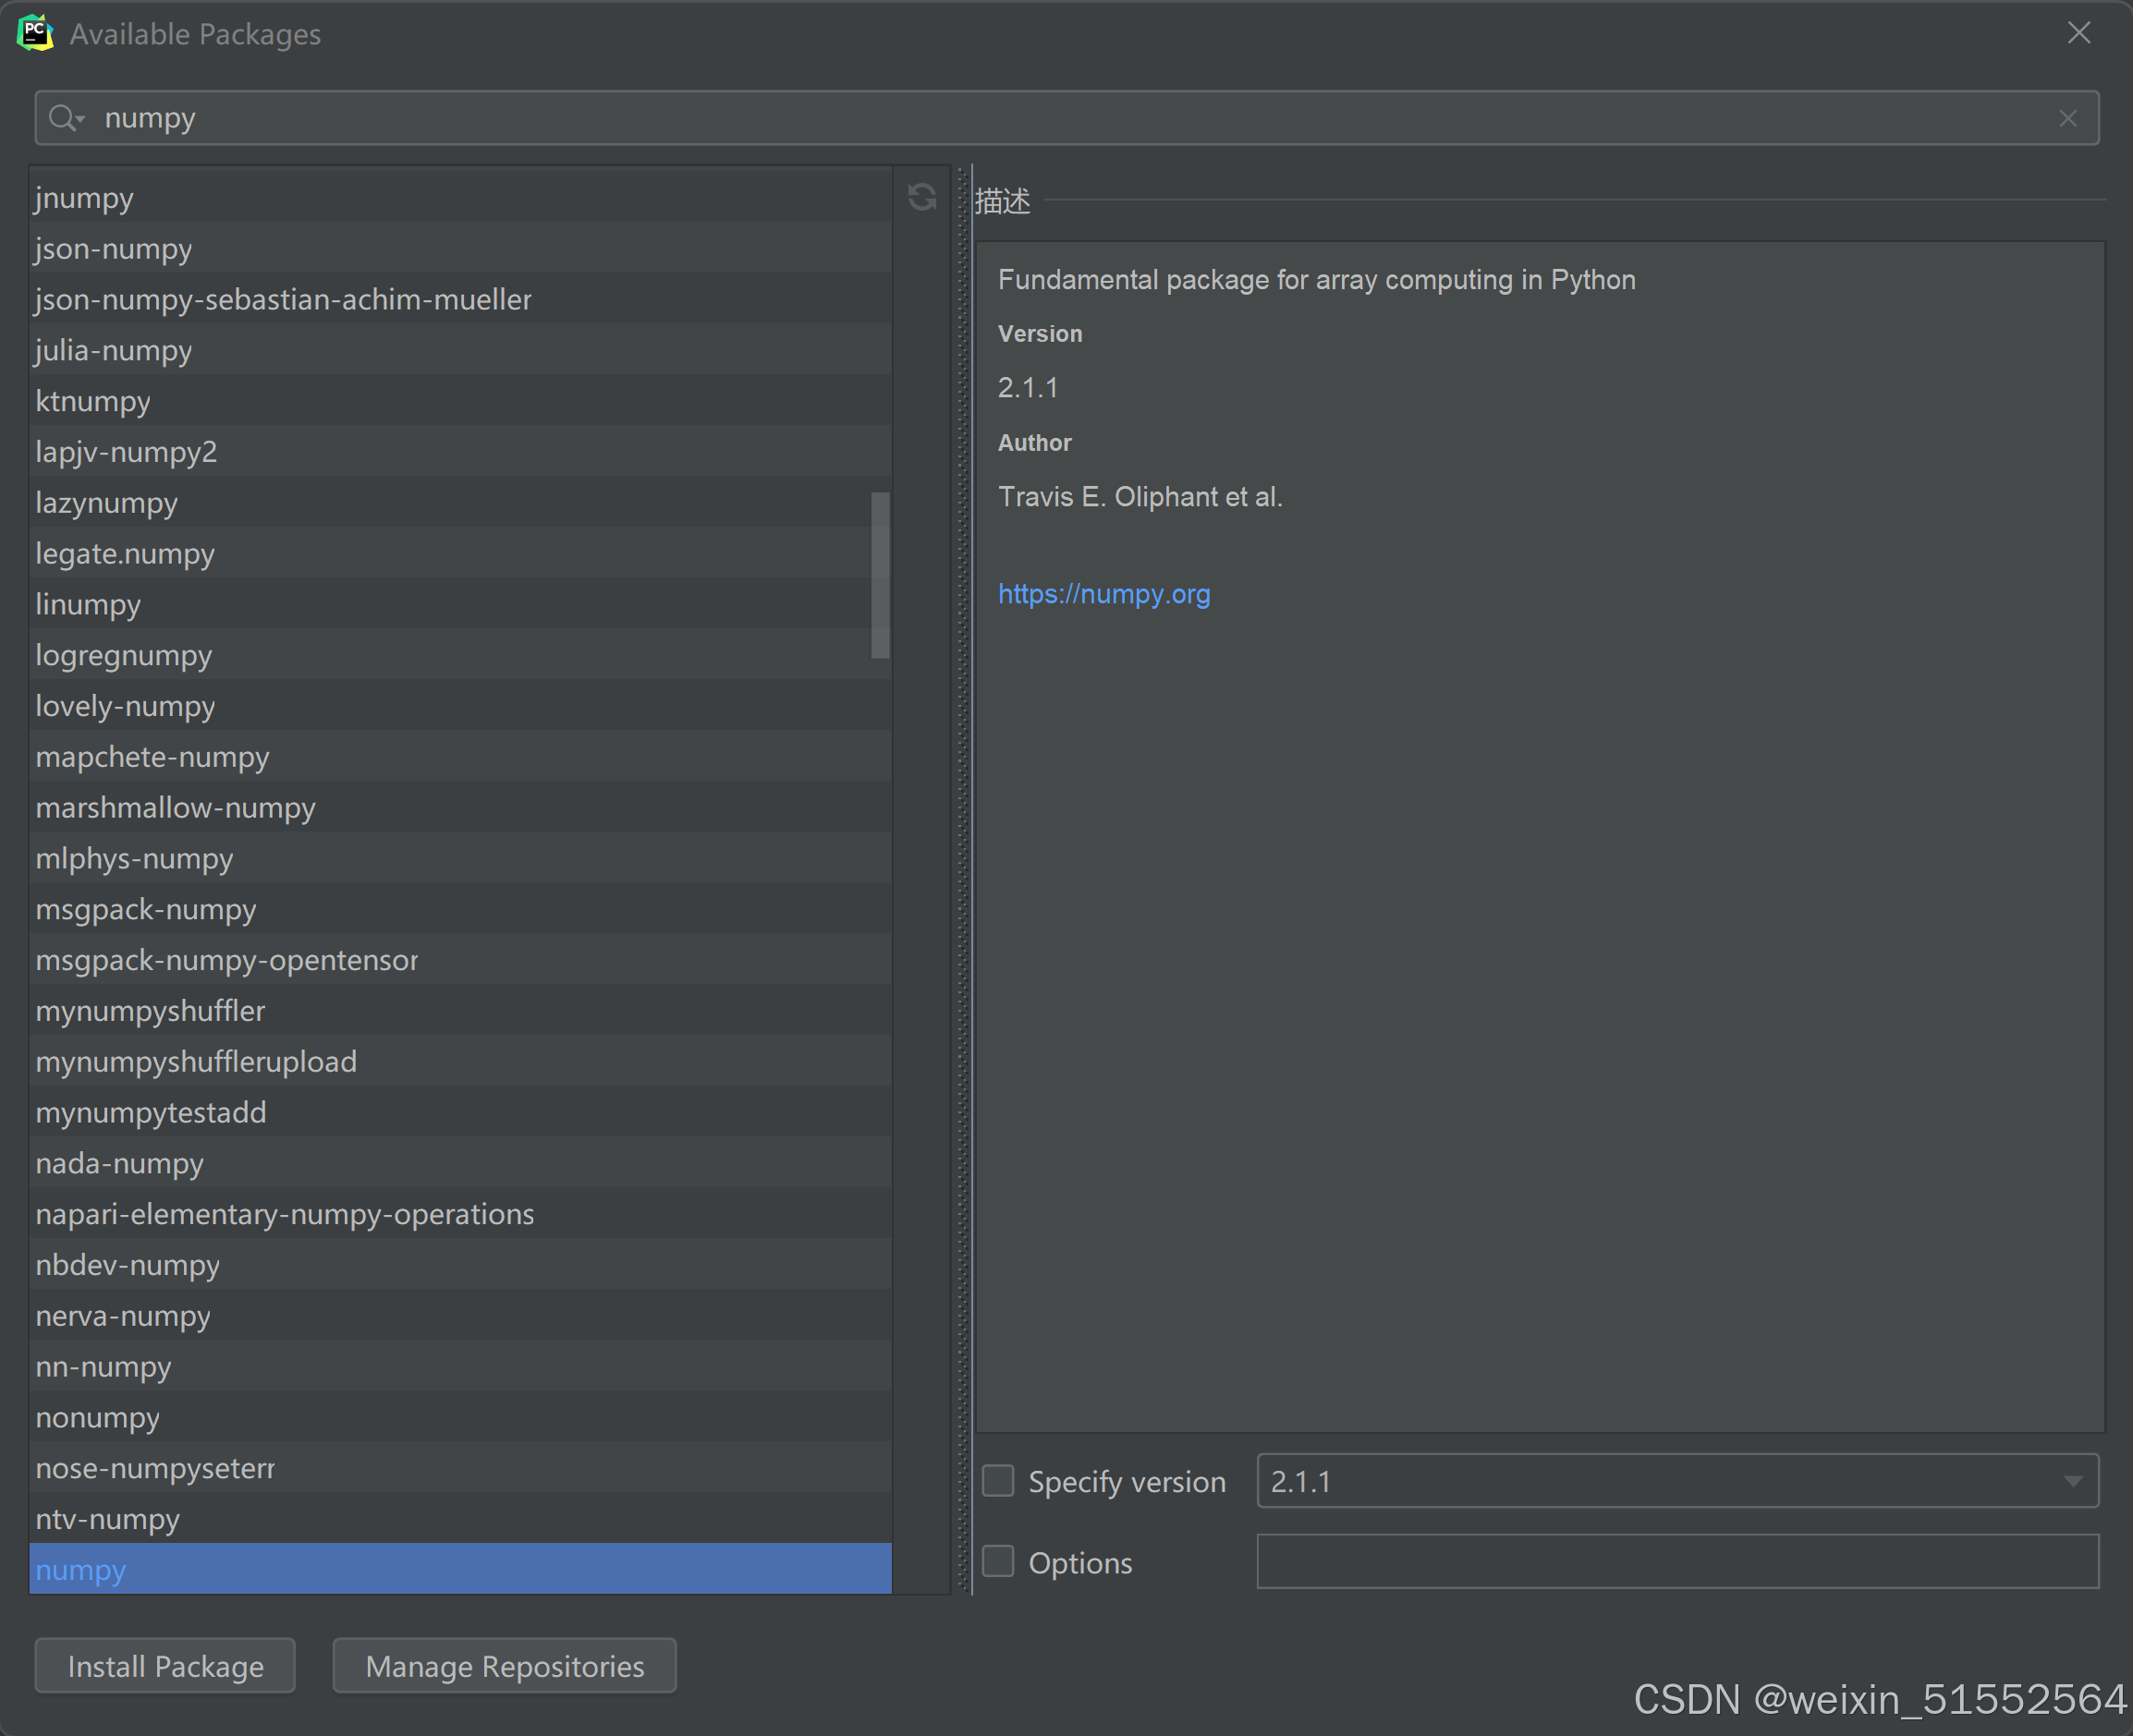Enable the Options checkbox
Screen dimensions: 2133x1736
(997, 1562)
